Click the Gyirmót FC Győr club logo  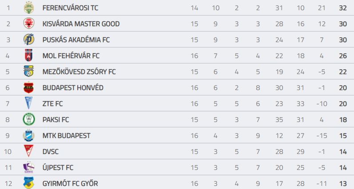pyautogui.click(x=29, y=183)
